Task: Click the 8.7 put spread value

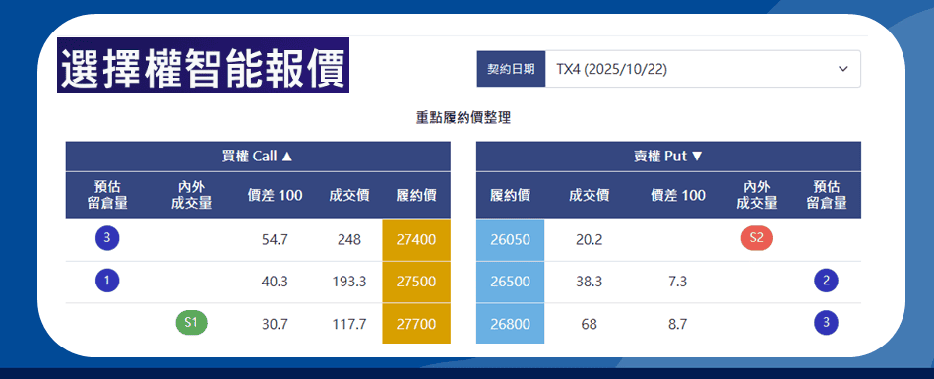Action: 678,324
